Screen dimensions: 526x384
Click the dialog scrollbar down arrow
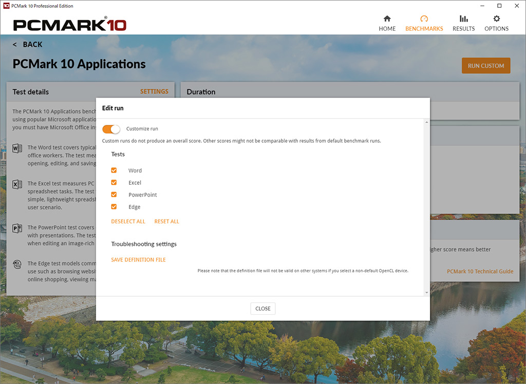pyautogui.click(x=427, y=293)
